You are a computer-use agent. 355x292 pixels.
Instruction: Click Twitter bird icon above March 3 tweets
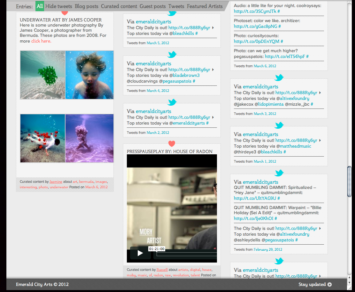tap(279, 77)
